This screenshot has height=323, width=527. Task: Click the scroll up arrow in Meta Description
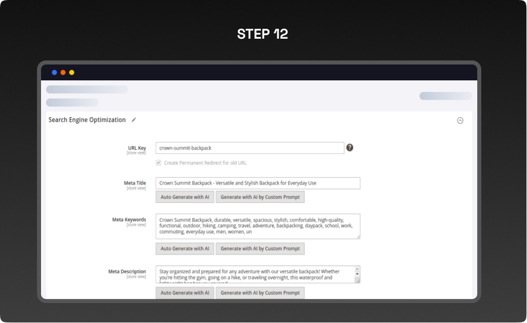click(x=357, y=270)
